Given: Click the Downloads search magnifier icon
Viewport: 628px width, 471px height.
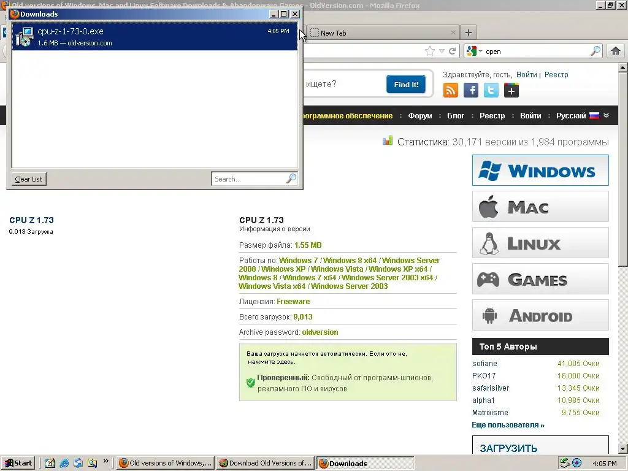Looking at the screenshot, I should pos(291,178).
